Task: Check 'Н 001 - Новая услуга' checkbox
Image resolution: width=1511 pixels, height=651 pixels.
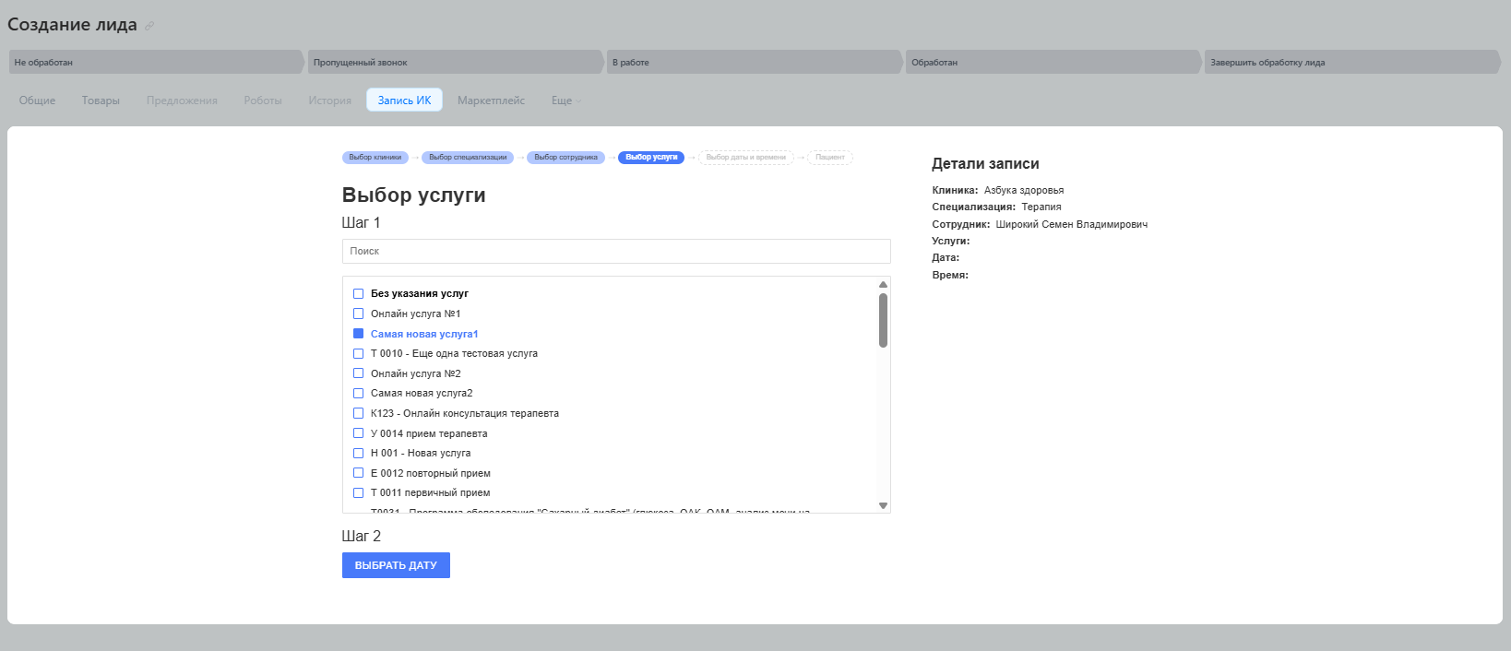Action: click(x=358, y=453)
